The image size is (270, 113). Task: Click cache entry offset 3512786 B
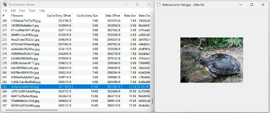[x=64, y=21]
